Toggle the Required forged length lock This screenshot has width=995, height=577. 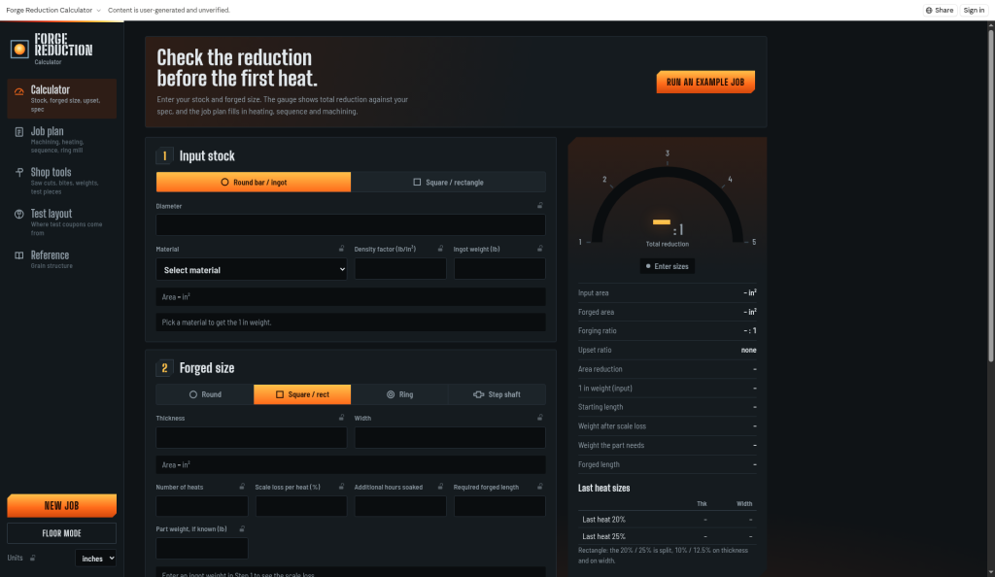coord(540,487)
